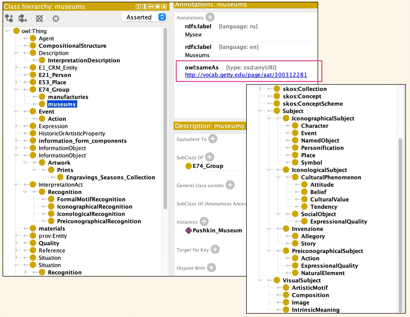Viewport: 410px width, 317px height.
Task: Select the IconologicalRecognition class
Action: pos(91,214)
